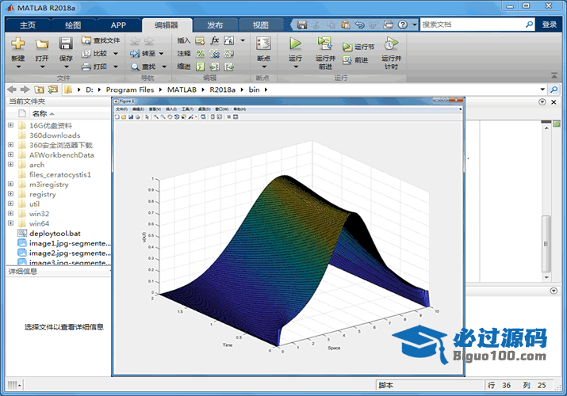Click the Go To (转至) button
The image size is (567, 396).
[144, 53]
